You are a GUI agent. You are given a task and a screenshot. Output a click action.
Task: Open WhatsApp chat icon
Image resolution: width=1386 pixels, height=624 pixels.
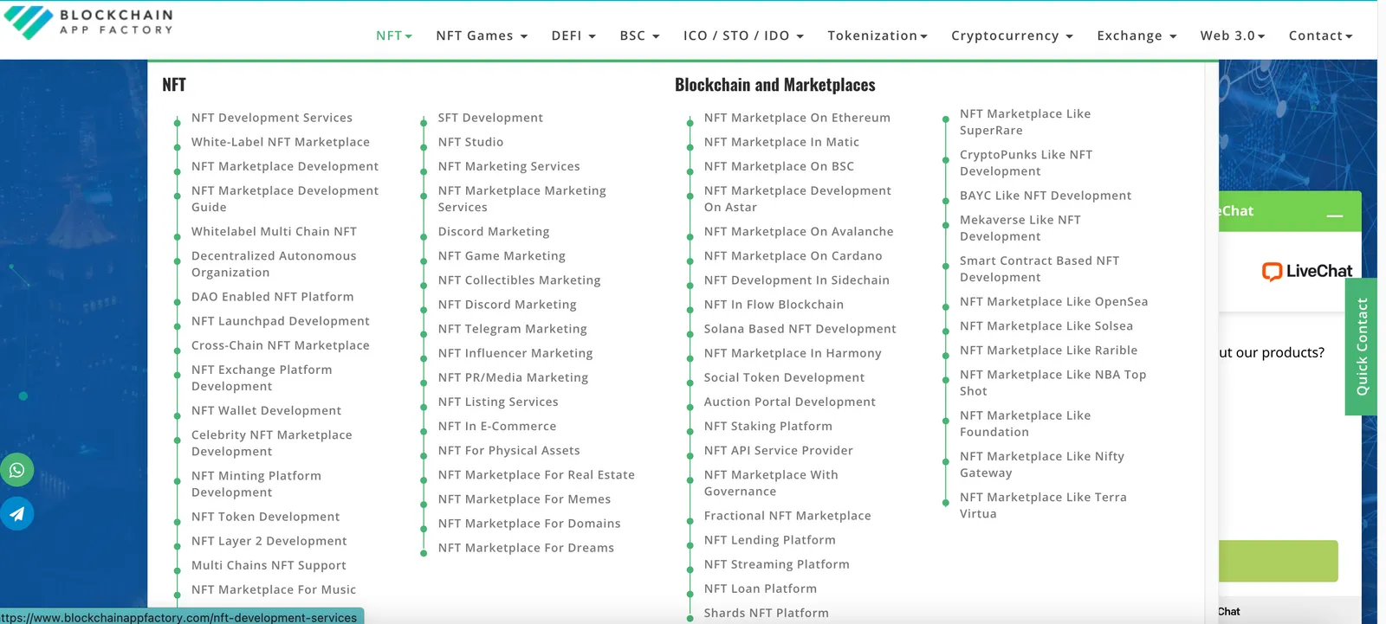pyautogui.click(x=16, y=470)
